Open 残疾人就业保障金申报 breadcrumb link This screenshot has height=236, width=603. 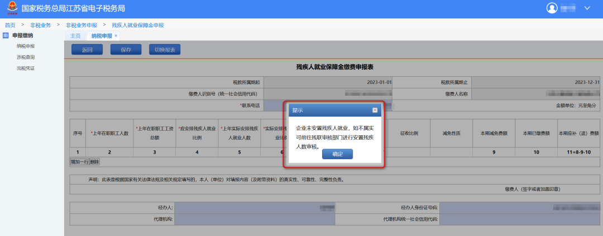point(138,25)
